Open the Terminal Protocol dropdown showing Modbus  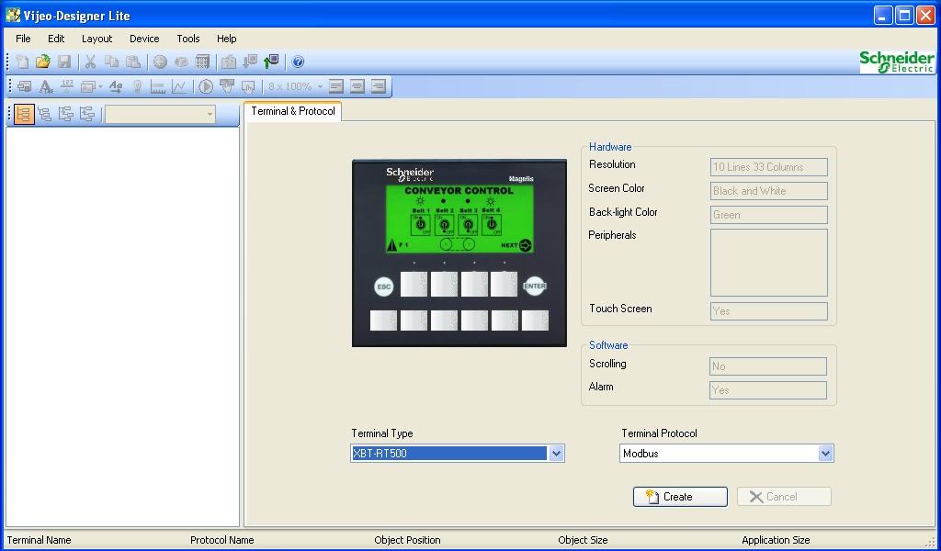point(826,453)
